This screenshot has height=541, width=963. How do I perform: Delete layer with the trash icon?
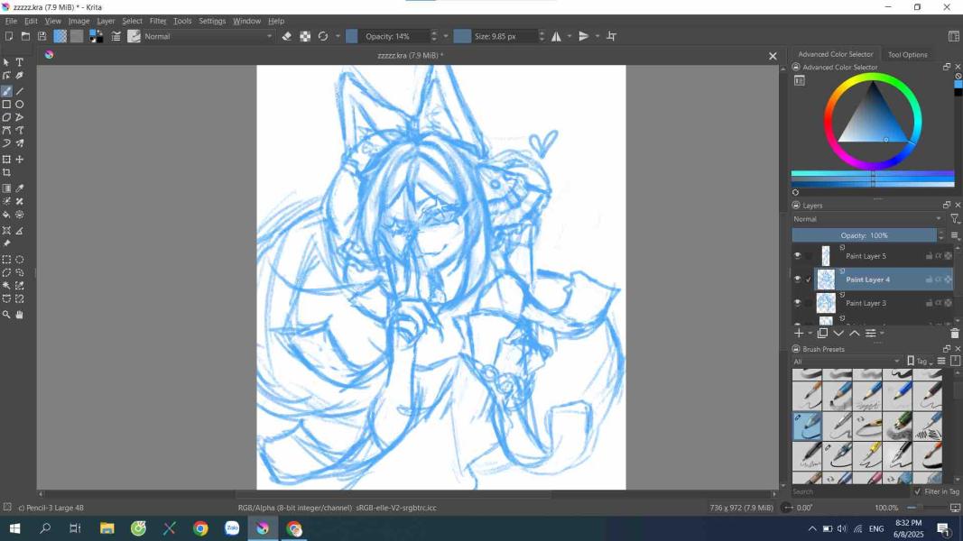pos(954,333)
